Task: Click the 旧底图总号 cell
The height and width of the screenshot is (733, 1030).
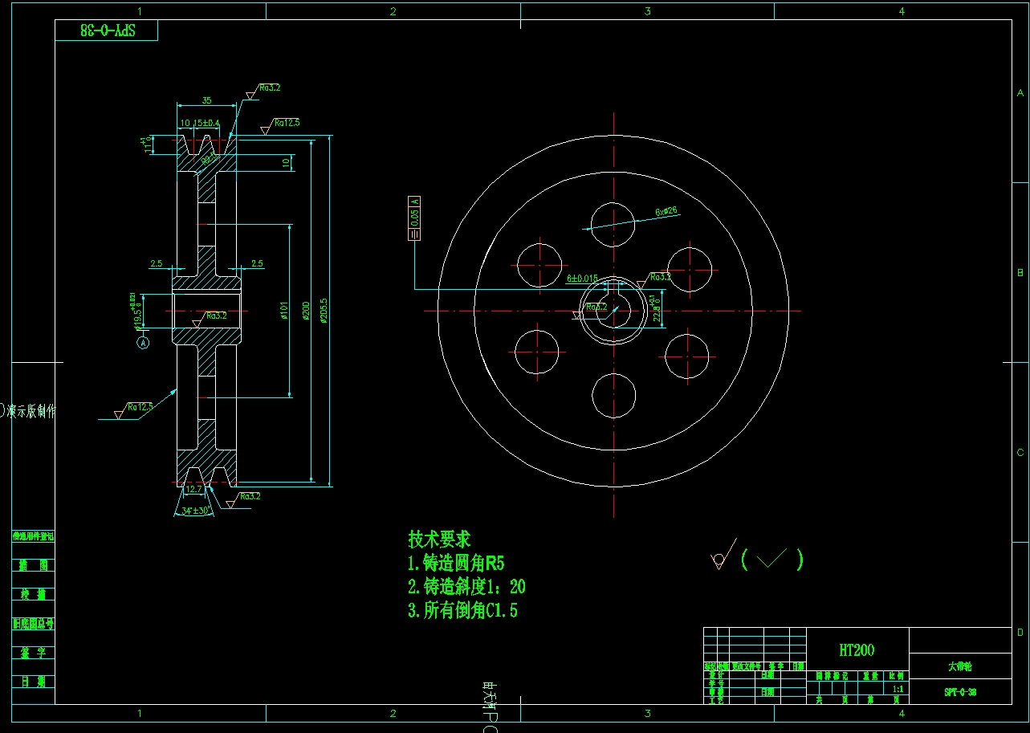Action: [34, 624]
